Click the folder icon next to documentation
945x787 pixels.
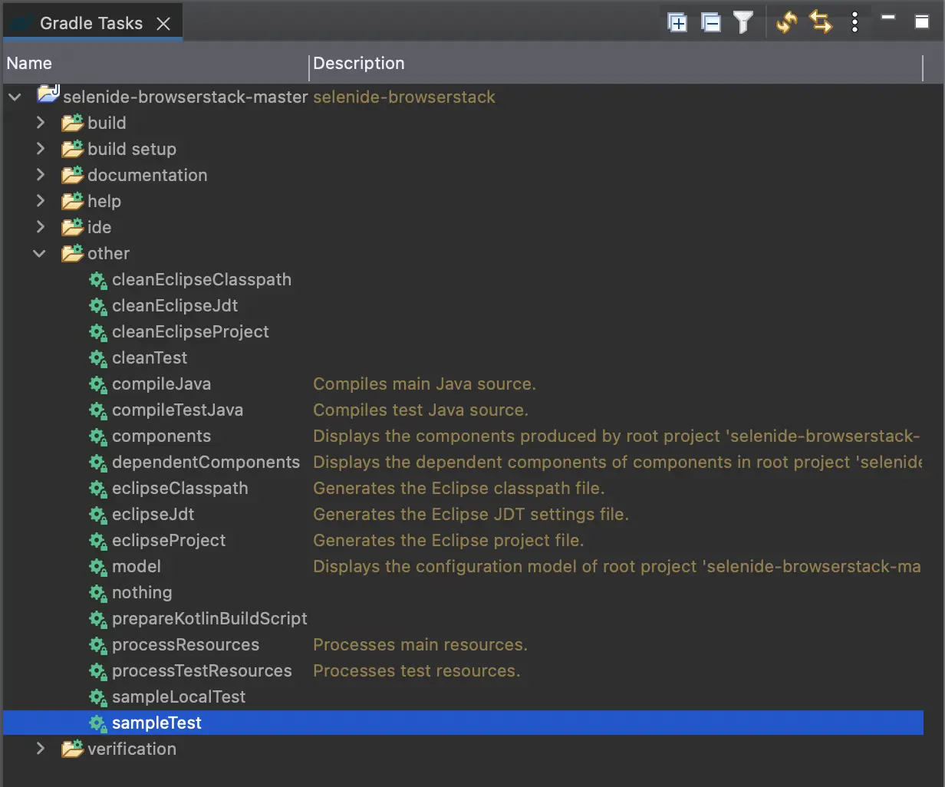pyautogui.click(x=72, y=176)
